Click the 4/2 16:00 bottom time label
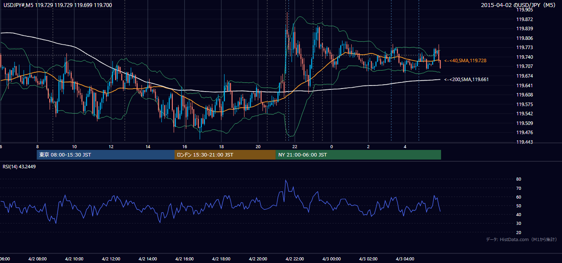The height and width of the screenshot is (263, 562). point(185,259)
